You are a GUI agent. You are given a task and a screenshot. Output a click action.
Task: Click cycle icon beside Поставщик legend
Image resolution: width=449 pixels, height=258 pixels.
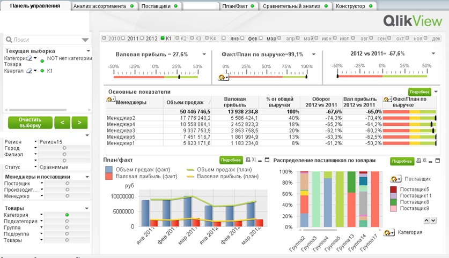tap(396, 179)
